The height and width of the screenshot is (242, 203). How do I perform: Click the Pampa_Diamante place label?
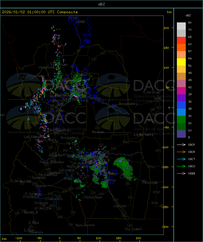point(52,162)
